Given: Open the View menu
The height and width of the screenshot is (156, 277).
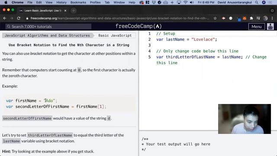Looking at the screenshot, I should point(49,2).
